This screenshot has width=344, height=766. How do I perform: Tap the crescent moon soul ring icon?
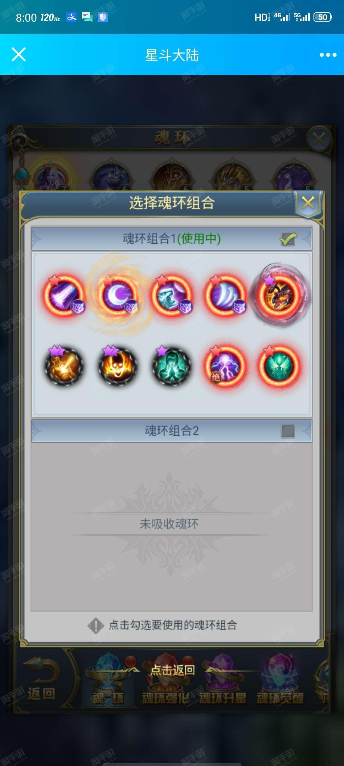pos(117,296)
